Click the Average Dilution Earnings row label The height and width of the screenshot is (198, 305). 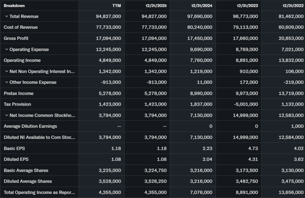(30, 126)
